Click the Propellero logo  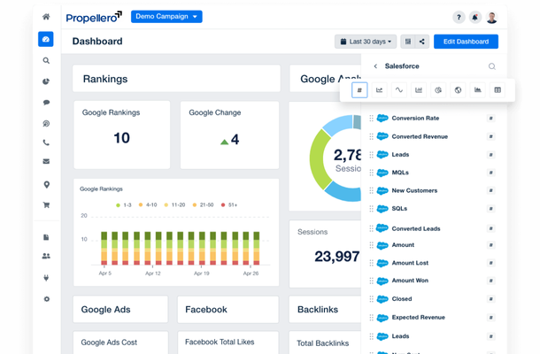(94, 17)
